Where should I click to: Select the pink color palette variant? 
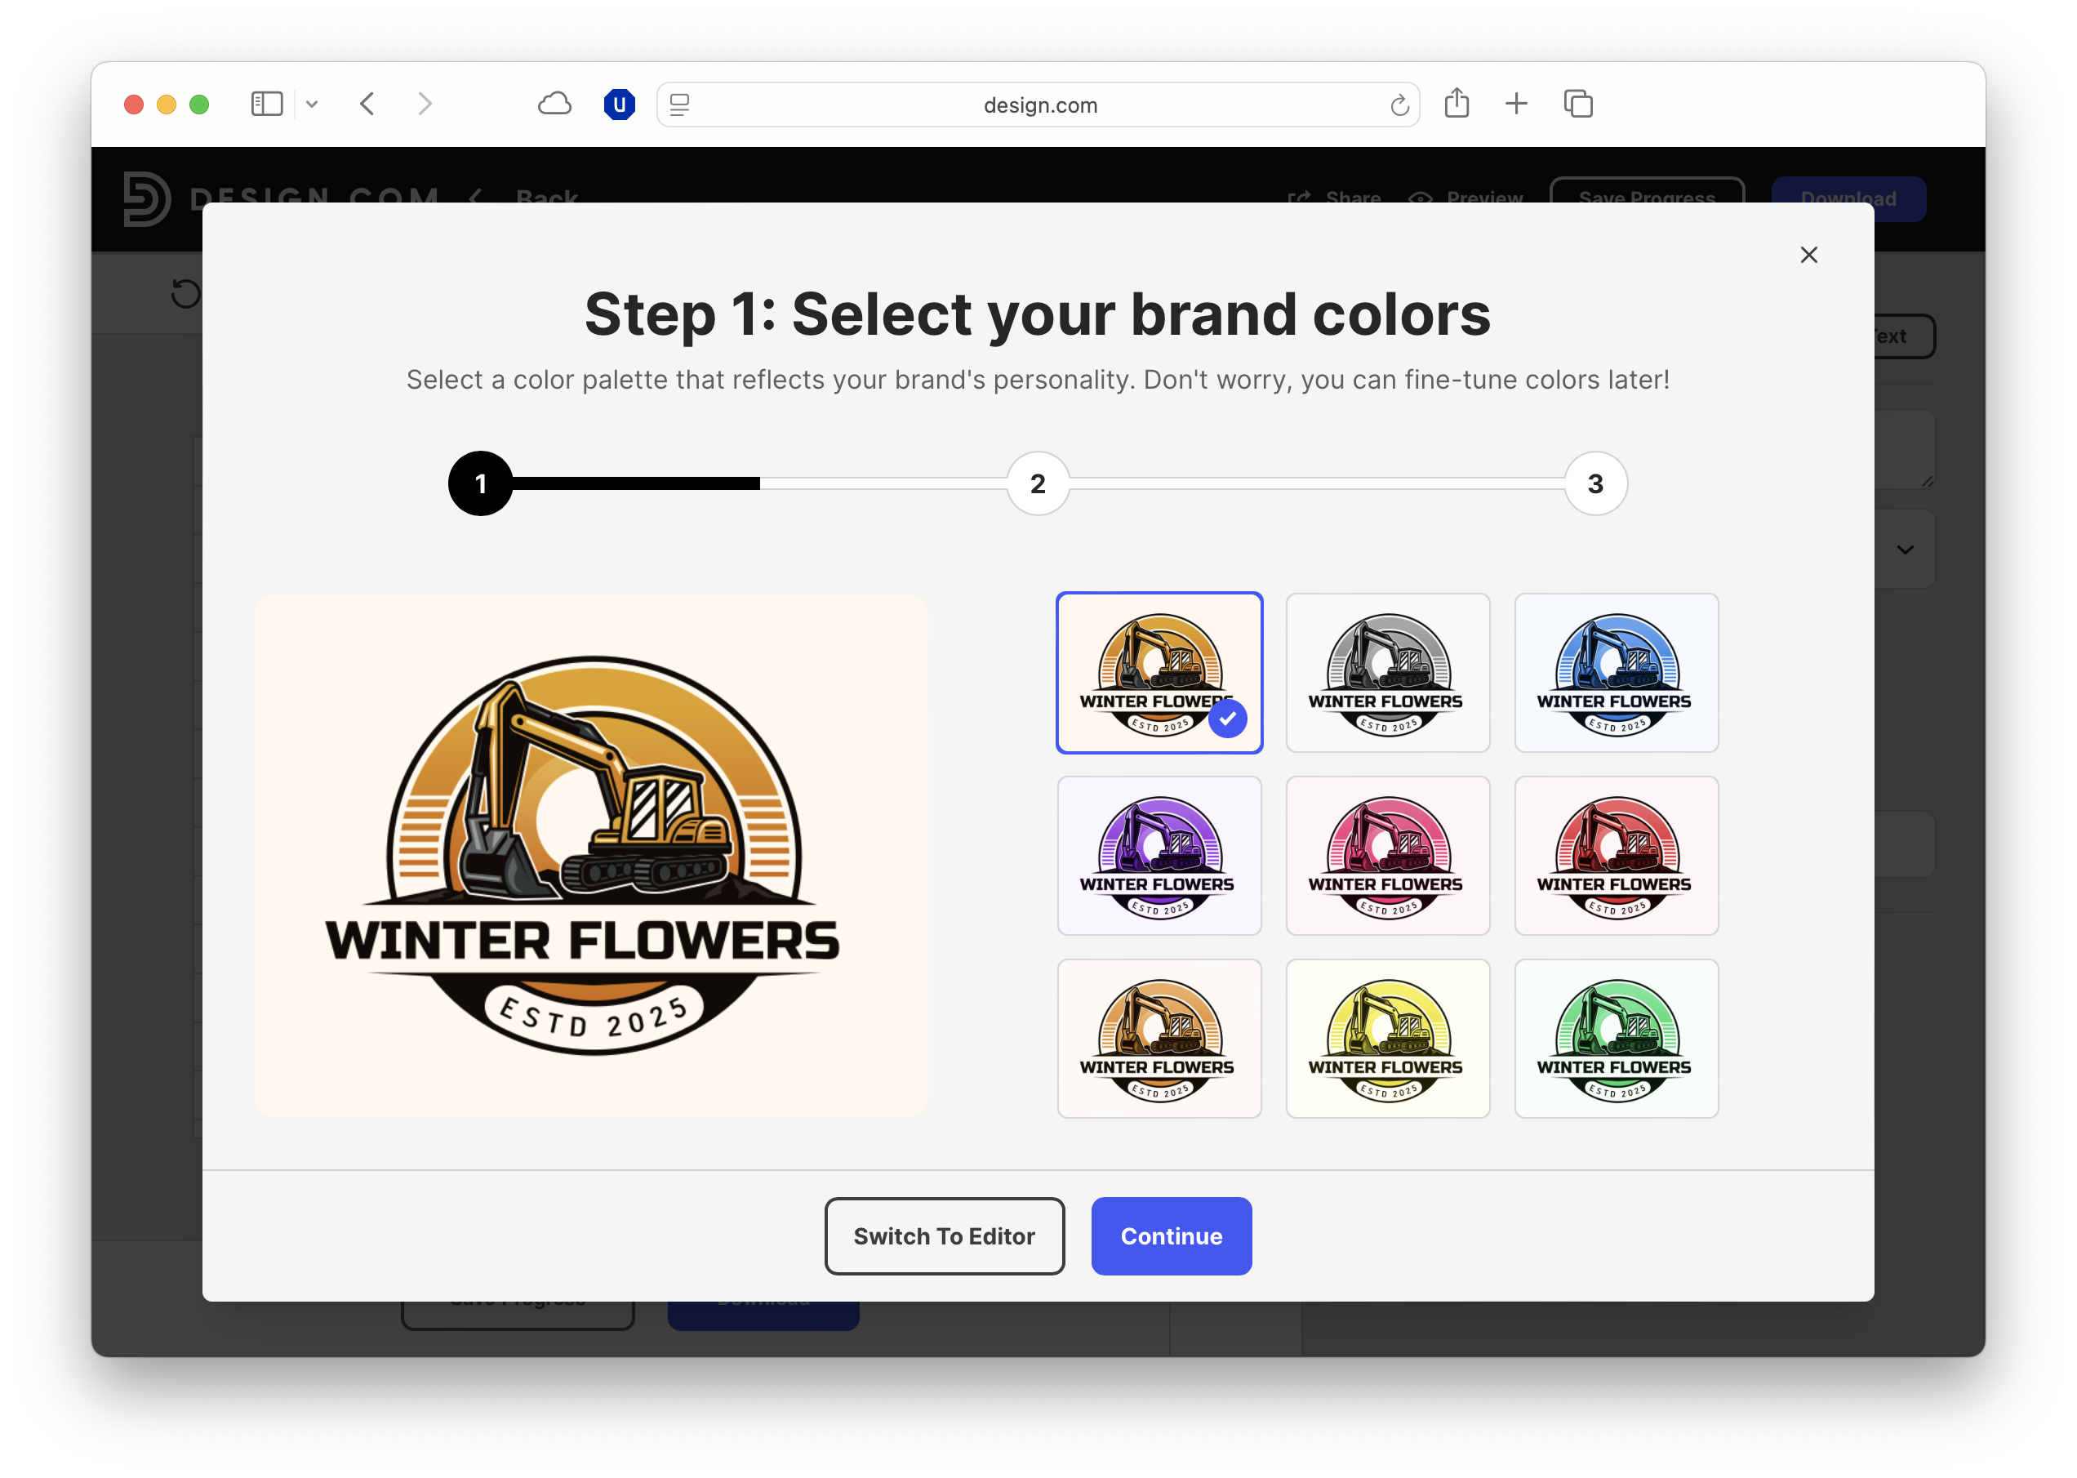[1387, 856]
